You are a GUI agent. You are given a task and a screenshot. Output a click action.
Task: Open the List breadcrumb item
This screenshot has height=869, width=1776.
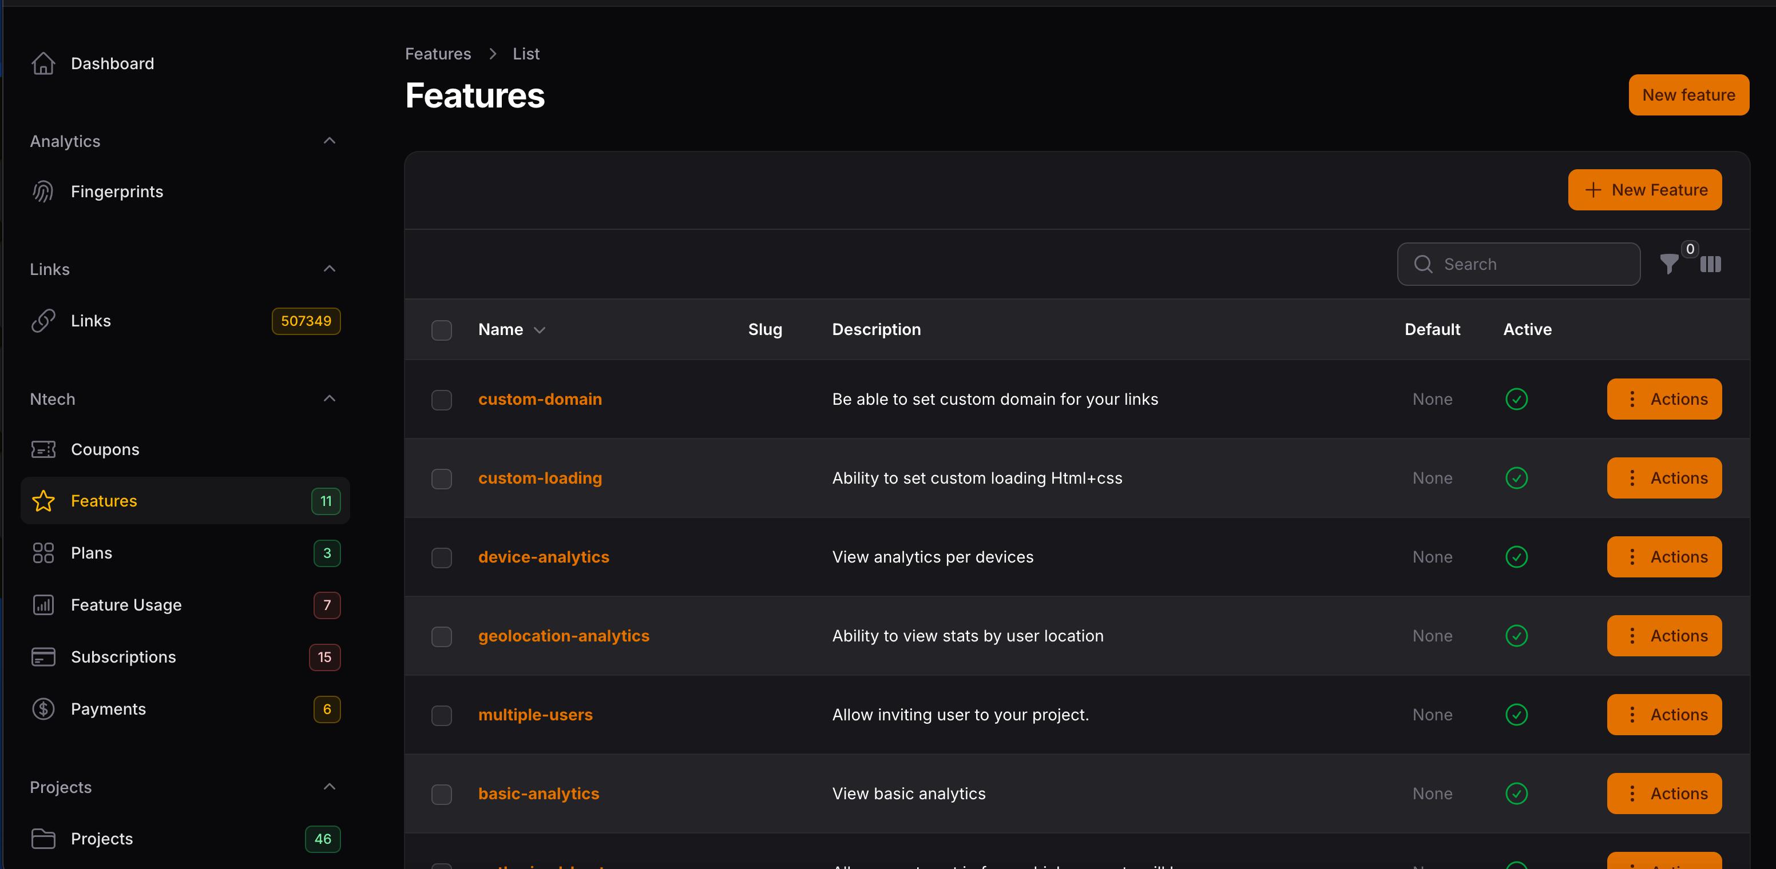pyautogui.click(x=525, y=54)
